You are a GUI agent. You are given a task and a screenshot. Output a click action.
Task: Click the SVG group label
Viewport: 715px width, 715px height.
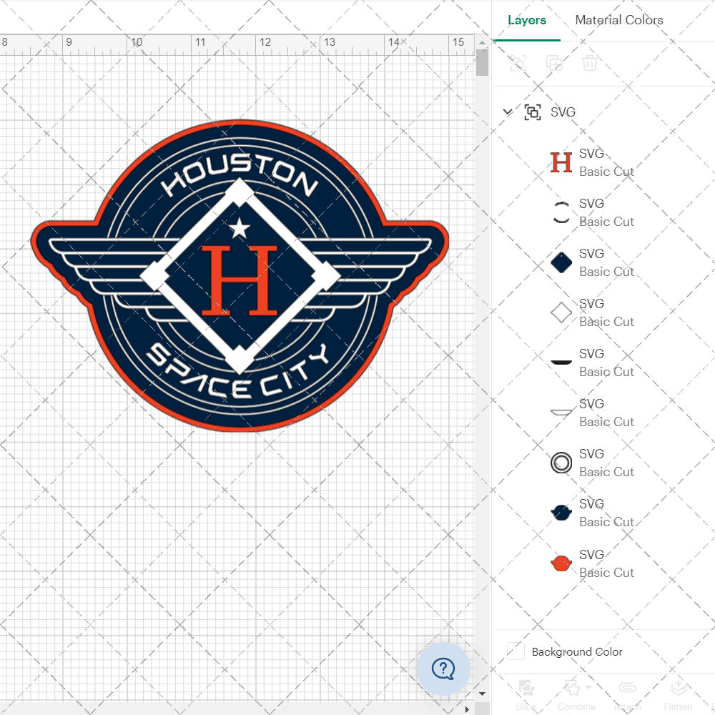563,112
